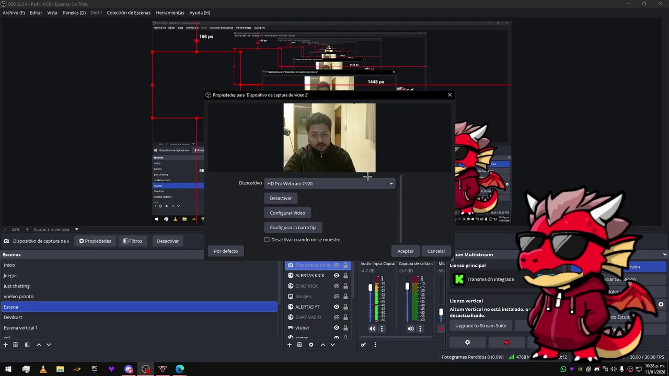Open advanced audio properties gears icon
Image resolution: width=669 pixels, height=376 pixels.
pyautogui.click(x=364, y=345)
